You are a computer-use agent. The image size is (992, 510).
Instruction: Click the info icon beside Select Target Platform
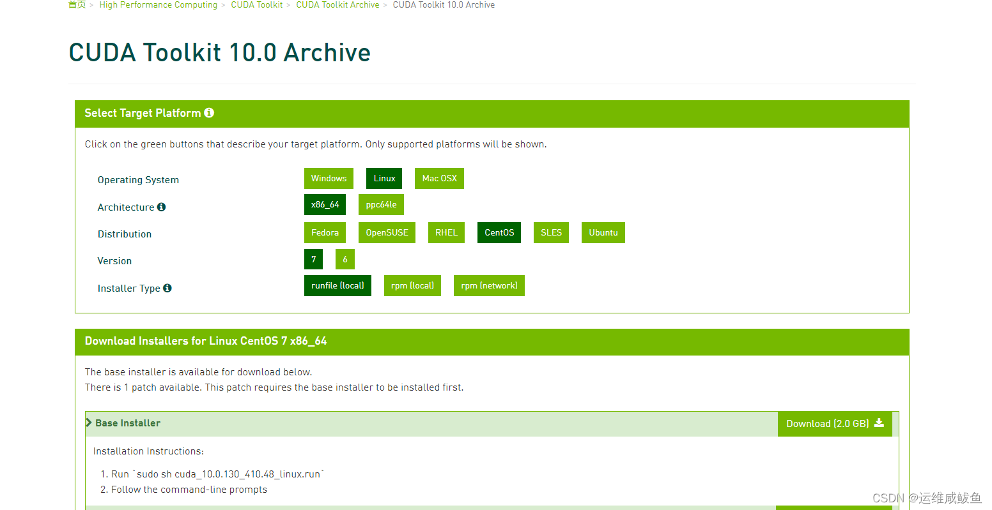tap(209, 113)
